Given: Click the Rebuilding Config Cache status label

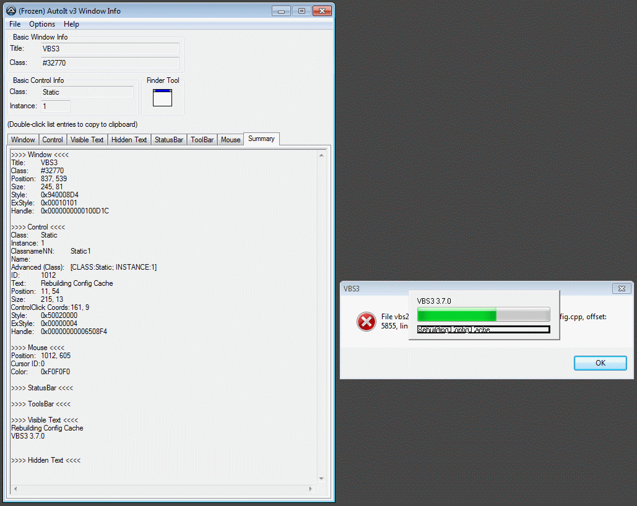Looking at the screenshot, I should pyautogui.click(x=483, y=329).
